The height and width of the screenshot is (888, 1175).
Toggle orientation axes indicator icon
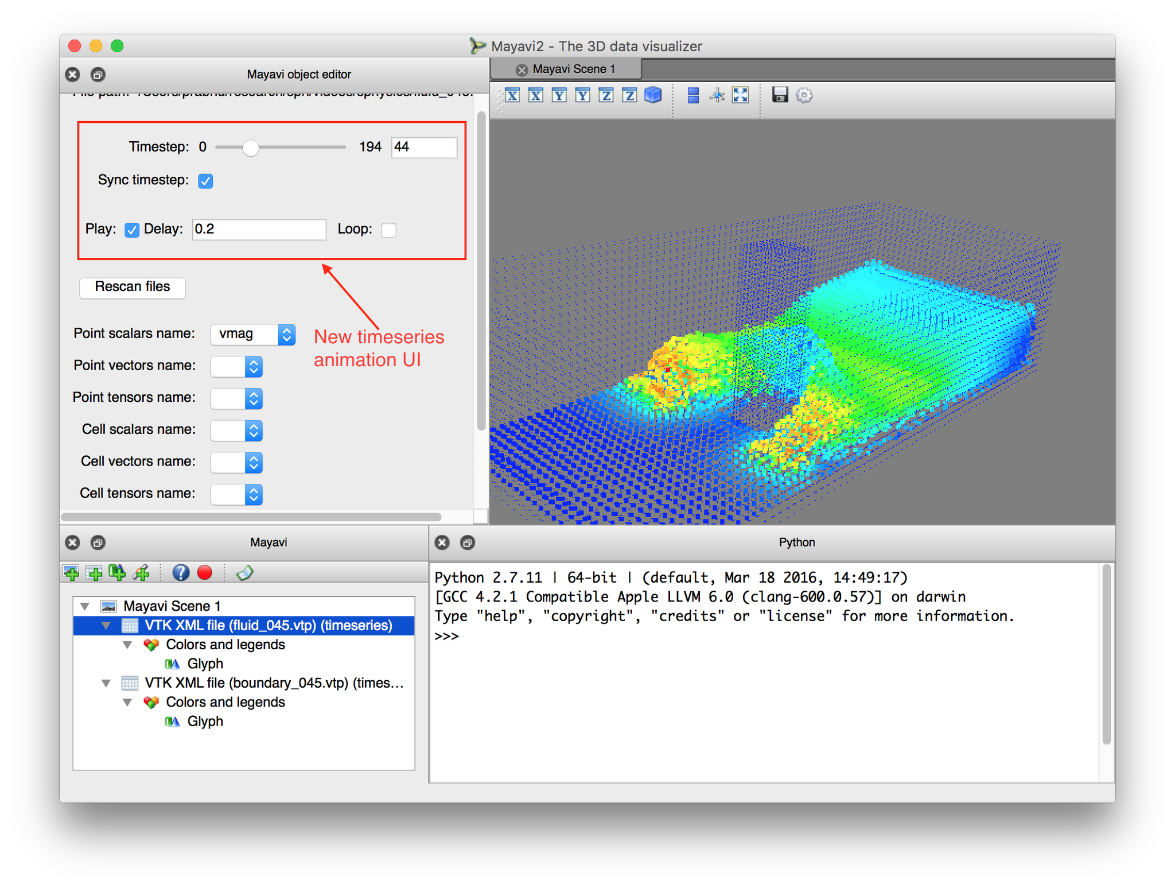pyautogui.click(x=717, y=95)
